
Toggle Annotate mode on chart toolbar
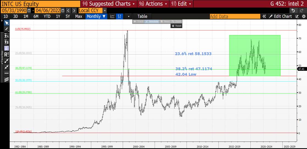point(152,21)
